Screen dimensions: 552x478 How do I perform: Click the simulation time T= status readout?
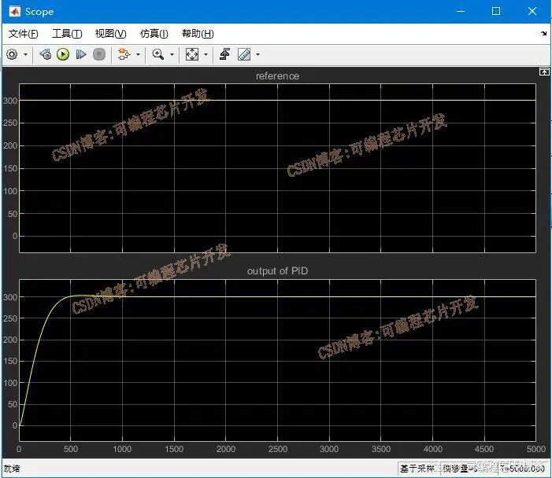pyautogui.click(x=522, y=469)
